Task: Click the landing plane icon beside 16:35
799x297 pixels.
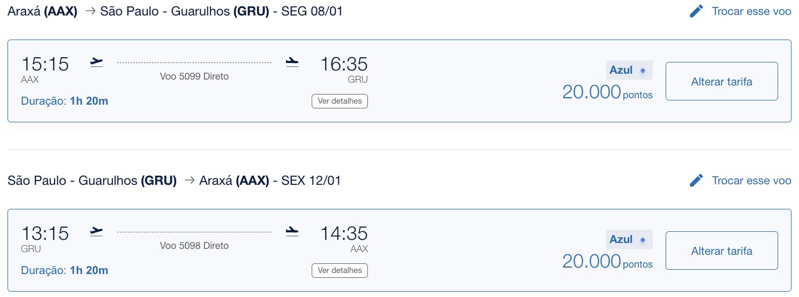Action: pos(292,62)
